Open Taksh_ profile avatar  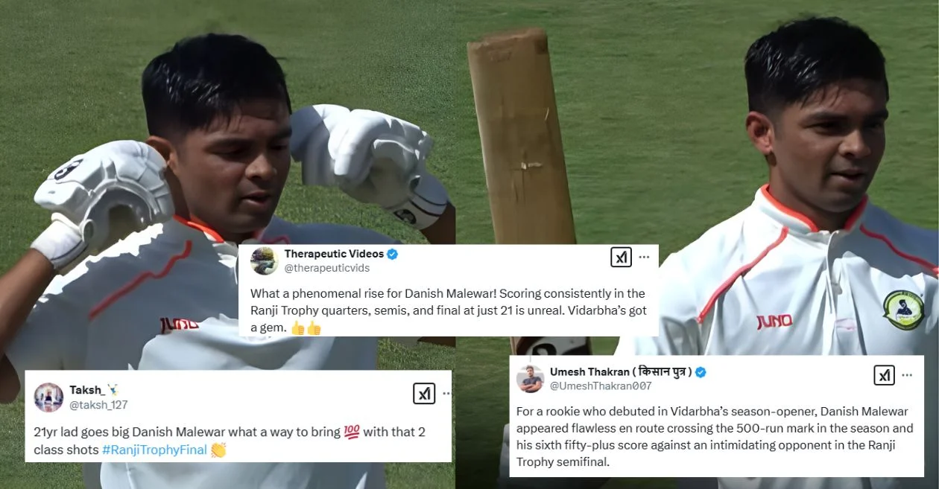tap(48, 397)
